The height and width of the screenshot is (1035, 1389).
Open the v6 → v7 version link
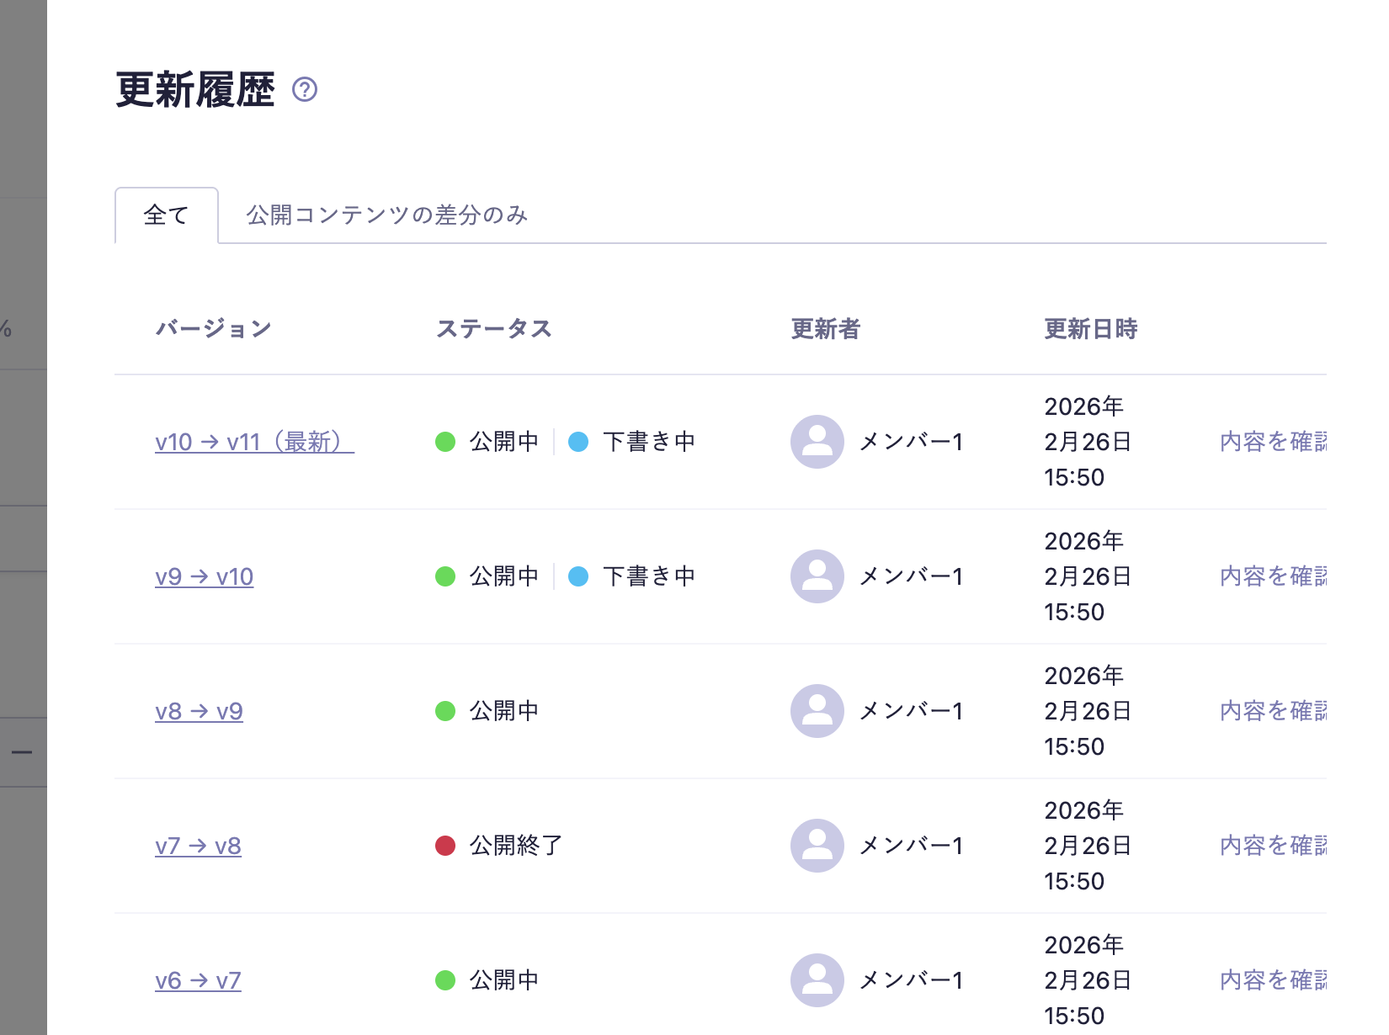(x=198, y=980)
